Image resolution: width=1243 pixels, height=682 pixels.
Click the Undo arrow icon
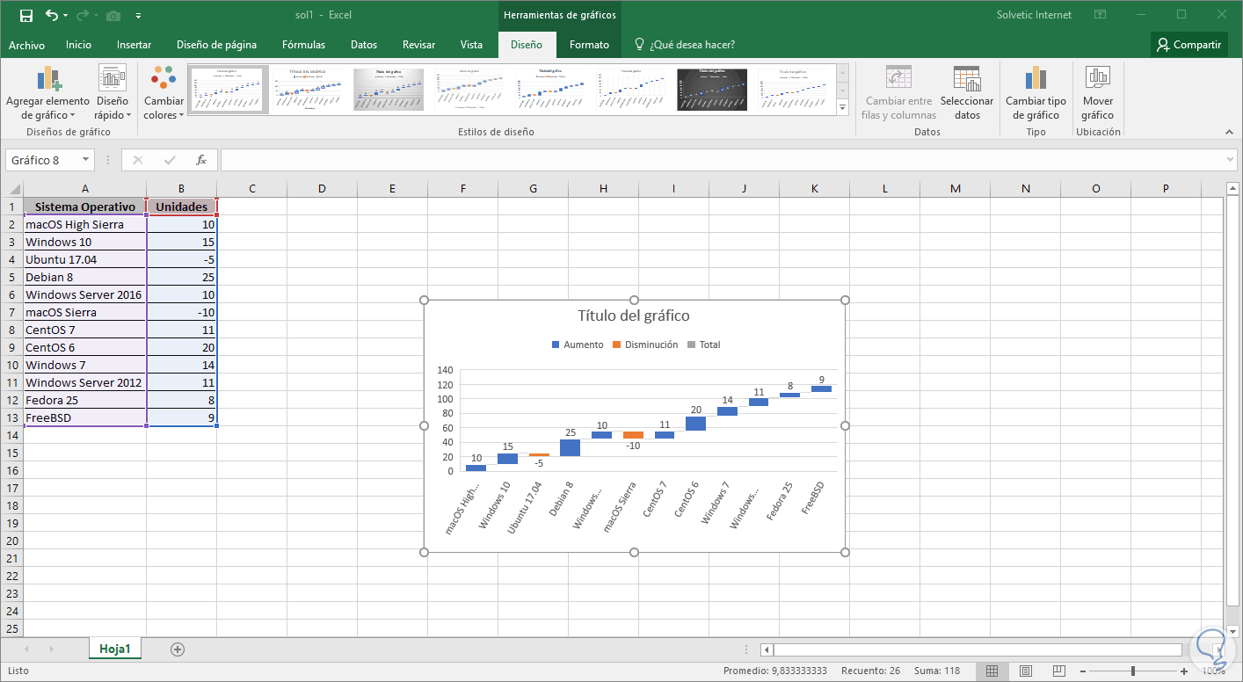pyautogui.click(x=51, y=16)
